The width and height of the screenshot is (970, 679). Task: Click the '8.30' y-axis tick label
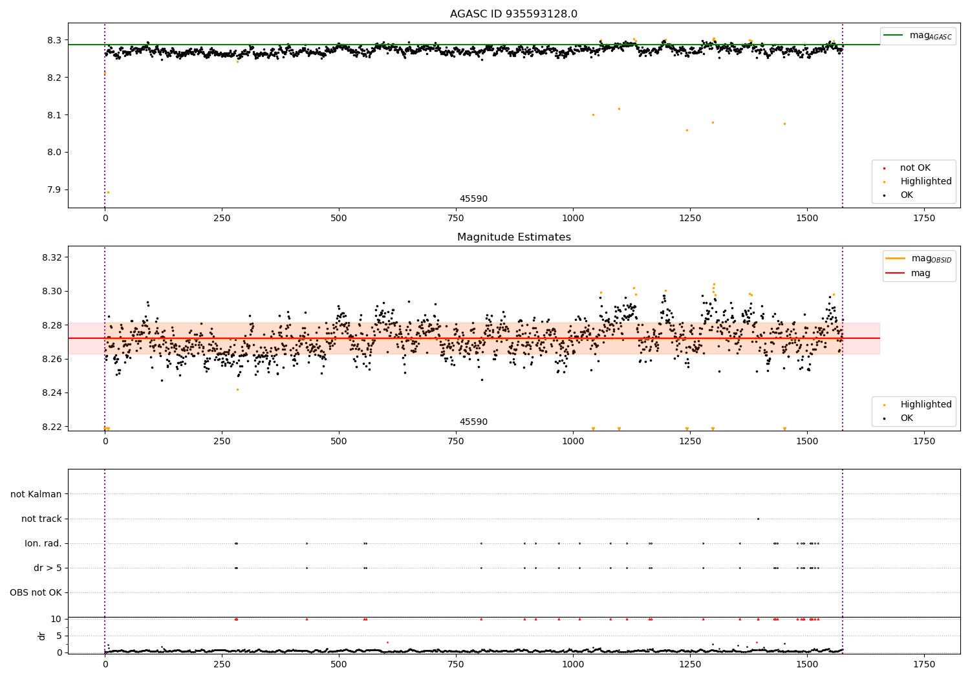(x=52, y=291)
